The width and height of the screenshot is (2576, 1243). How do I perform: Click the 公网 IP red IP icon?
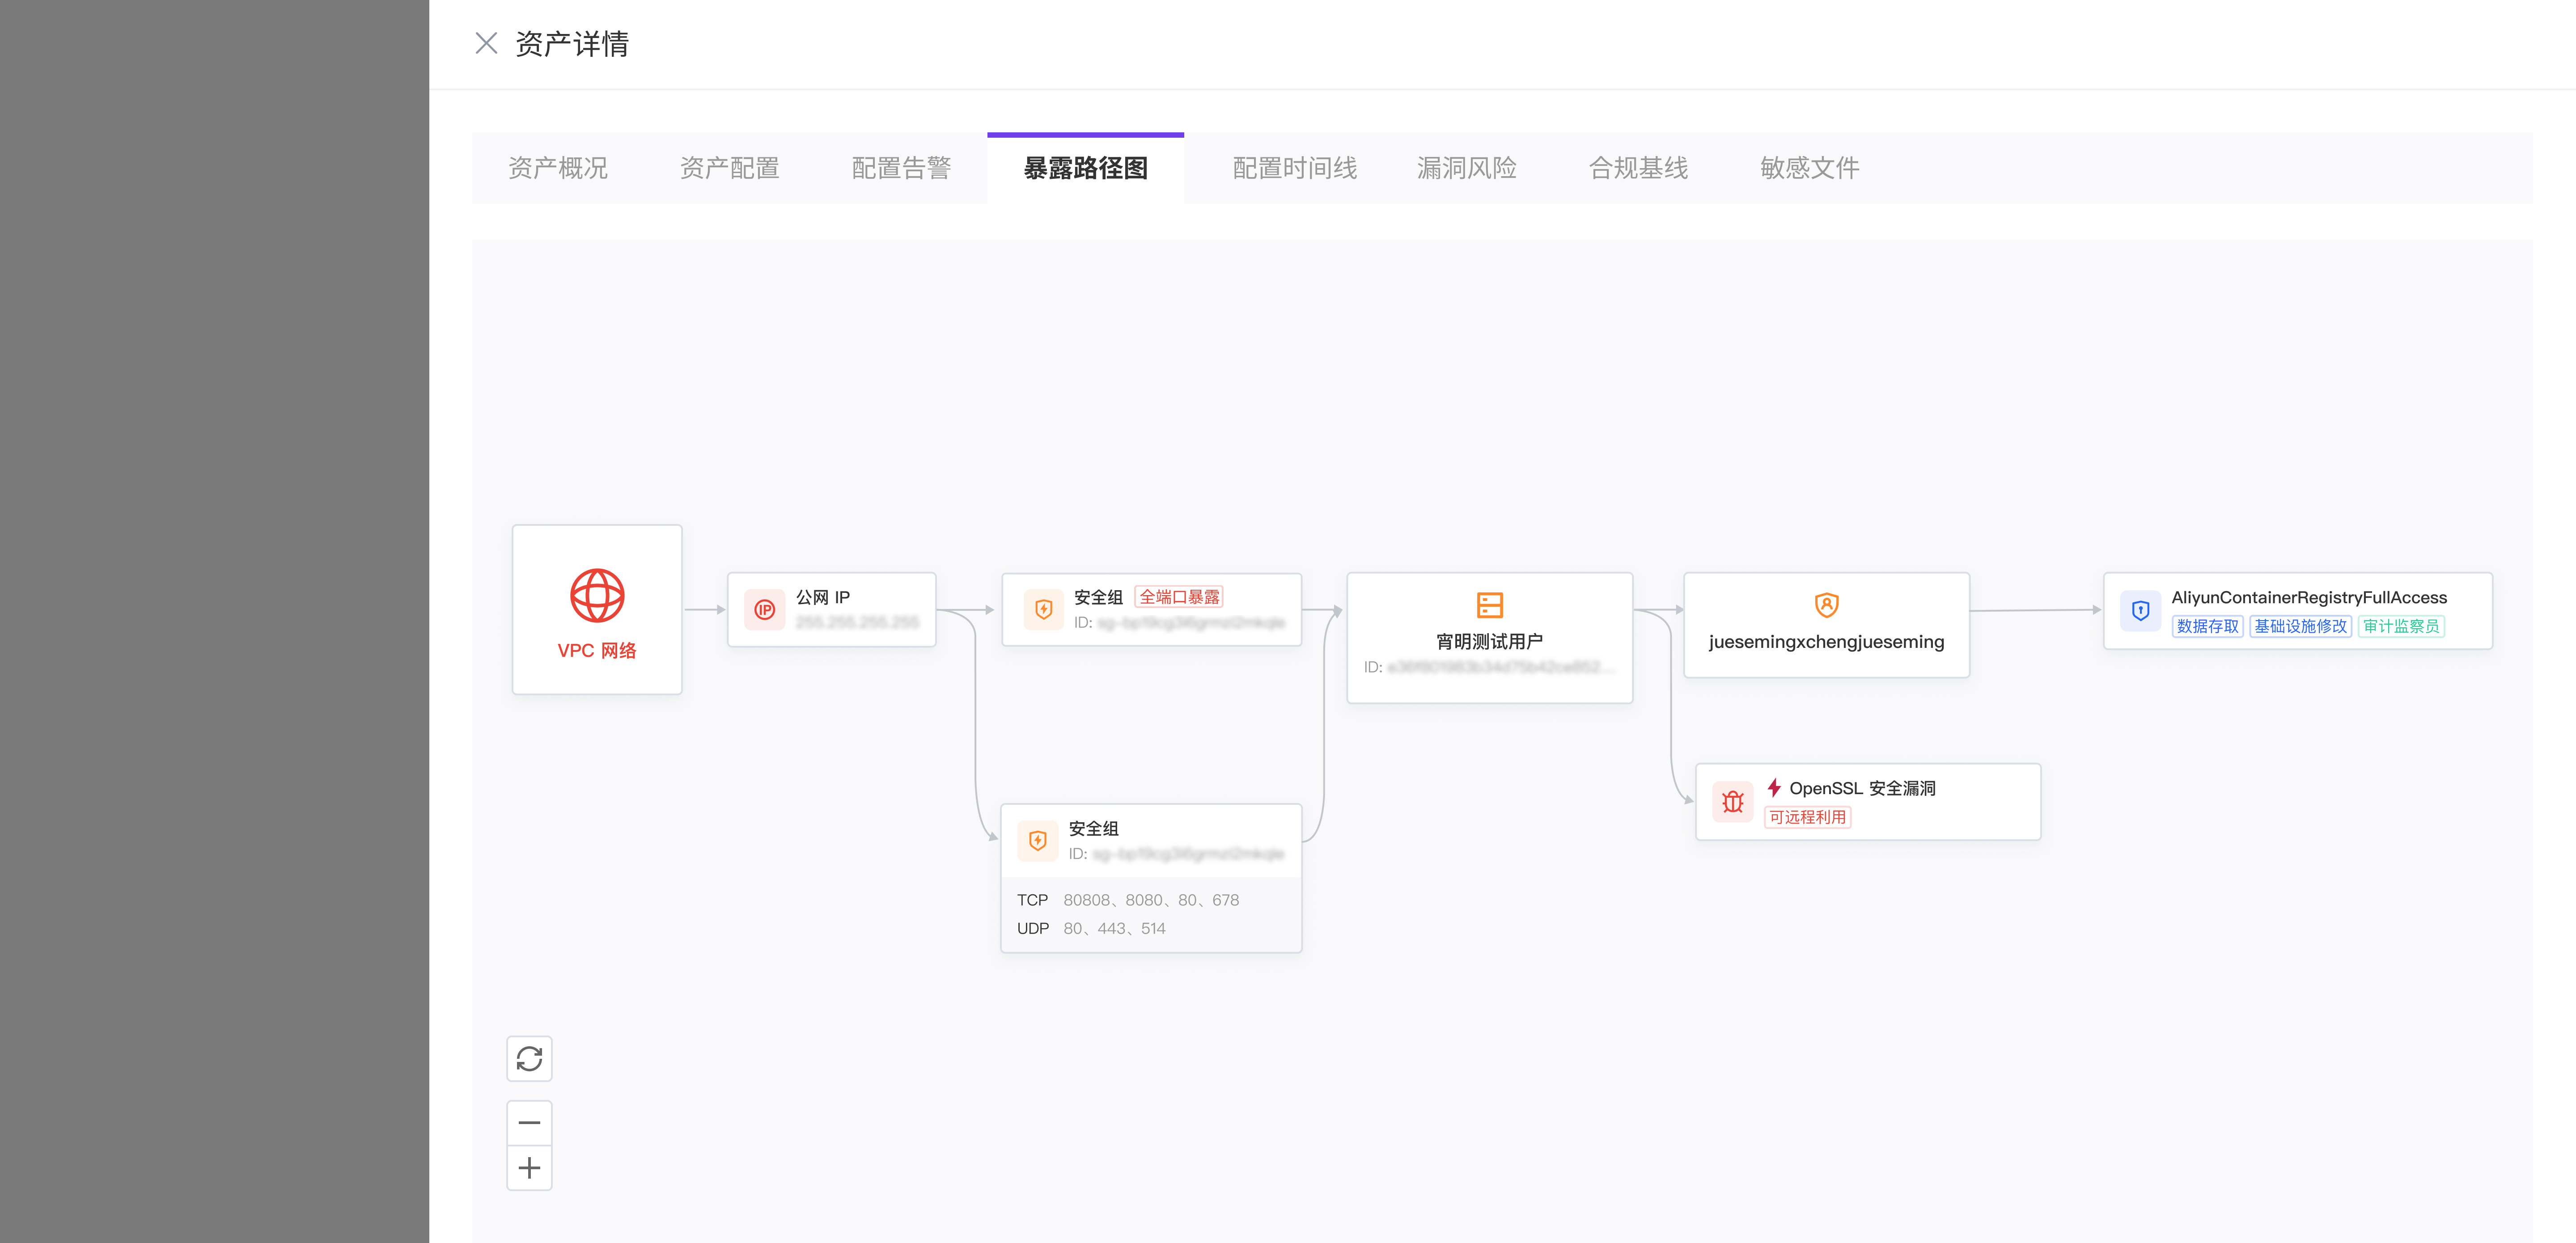(765, 609)
